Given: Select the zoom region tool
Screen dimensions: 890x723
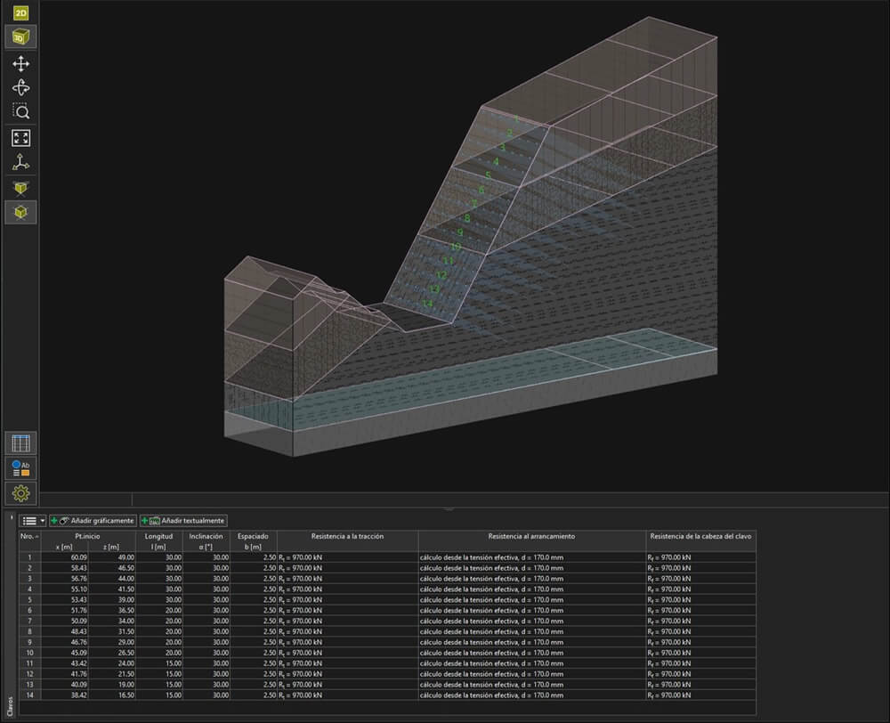Looking at the screenshot, I should [21, 110].
